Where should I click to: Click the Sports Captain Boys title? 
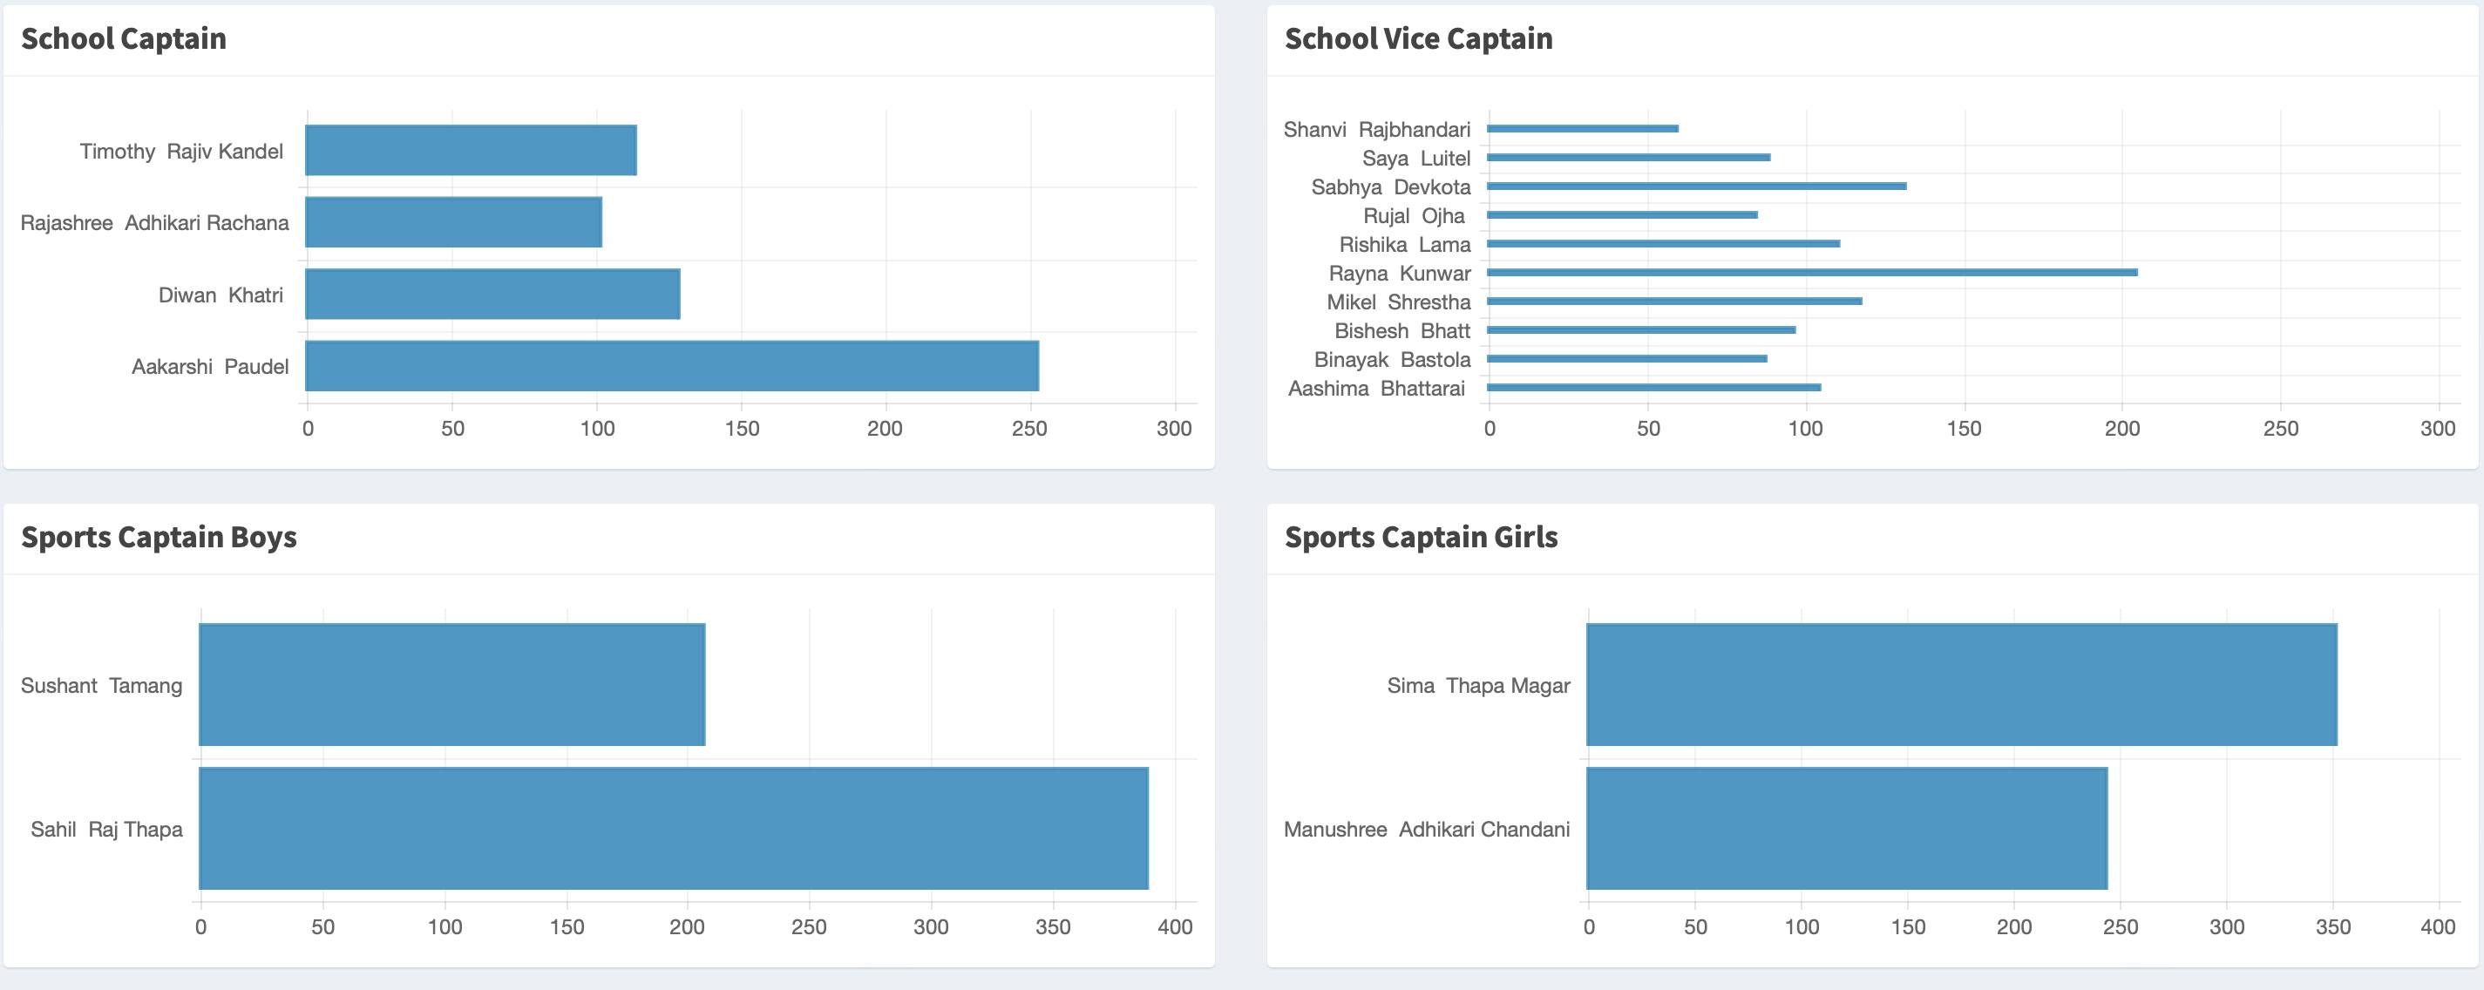pos(159,537)
